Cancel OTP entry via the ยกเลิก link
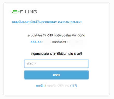The height and width of the screenshot is (99, 114). 40,86
